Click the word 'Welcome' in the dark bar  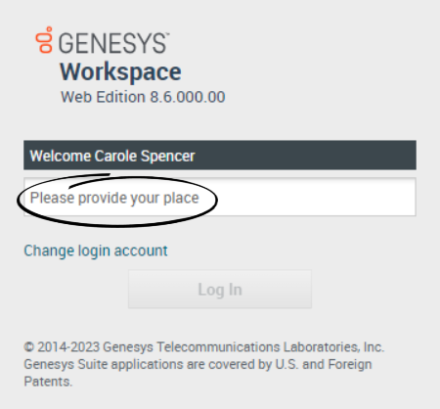61,156
